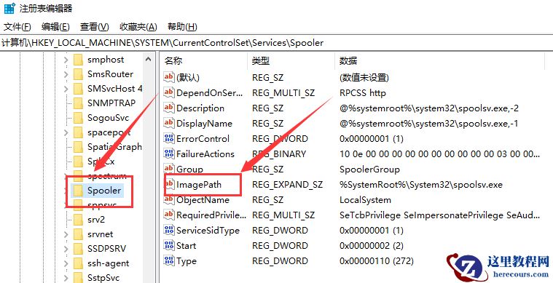Viewport: 553px width, 283px height.
Task: Click the data value LocalSystem
Action: (x=365, y=200)
